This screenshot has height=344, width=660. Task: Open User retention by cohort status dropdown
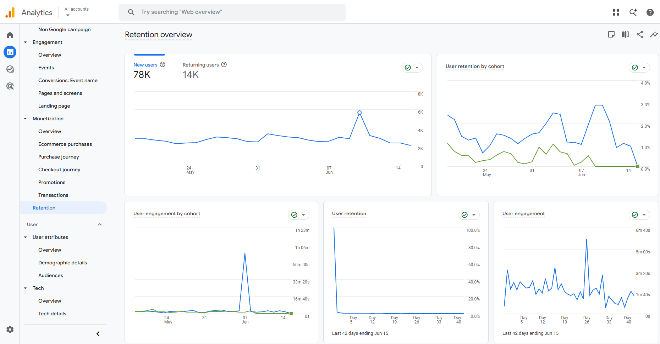coord(639,68)
